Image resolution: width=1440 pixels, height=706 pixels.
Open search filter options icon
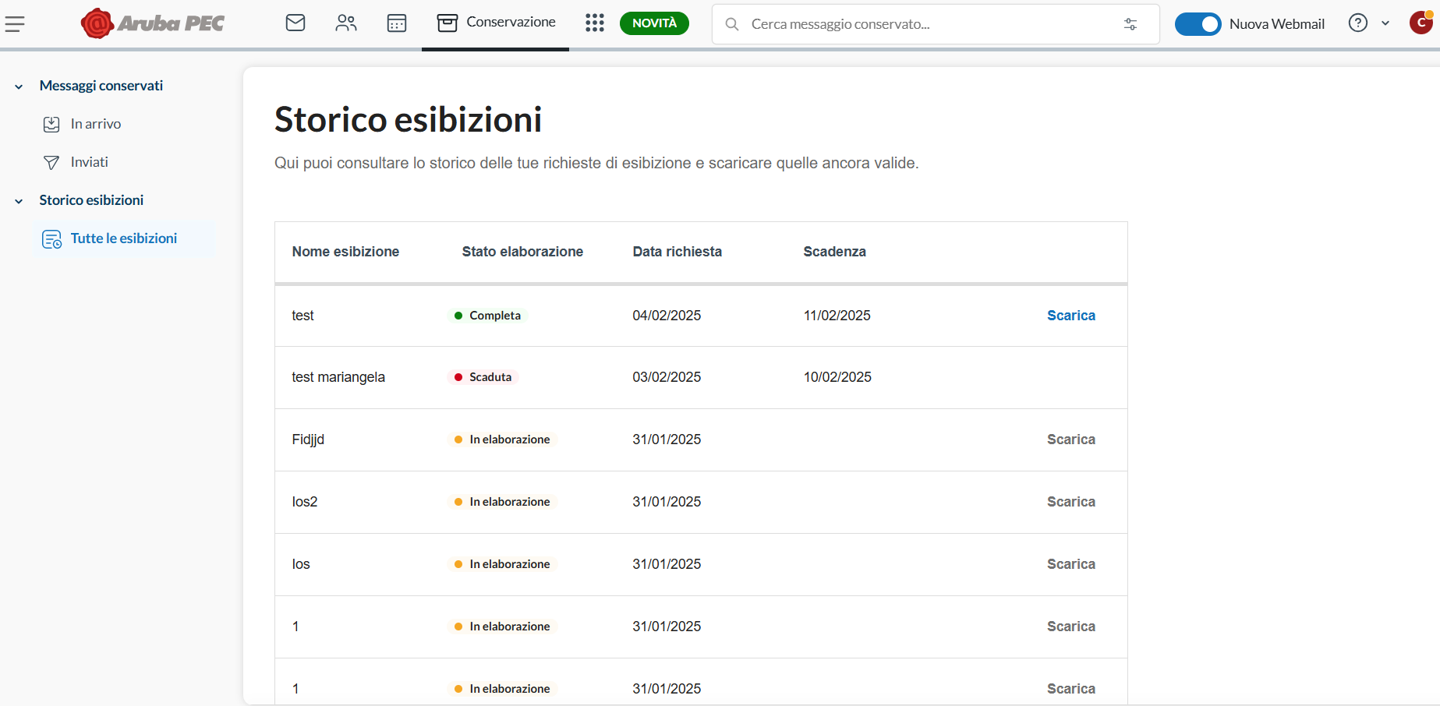(x=1130, y=24)
